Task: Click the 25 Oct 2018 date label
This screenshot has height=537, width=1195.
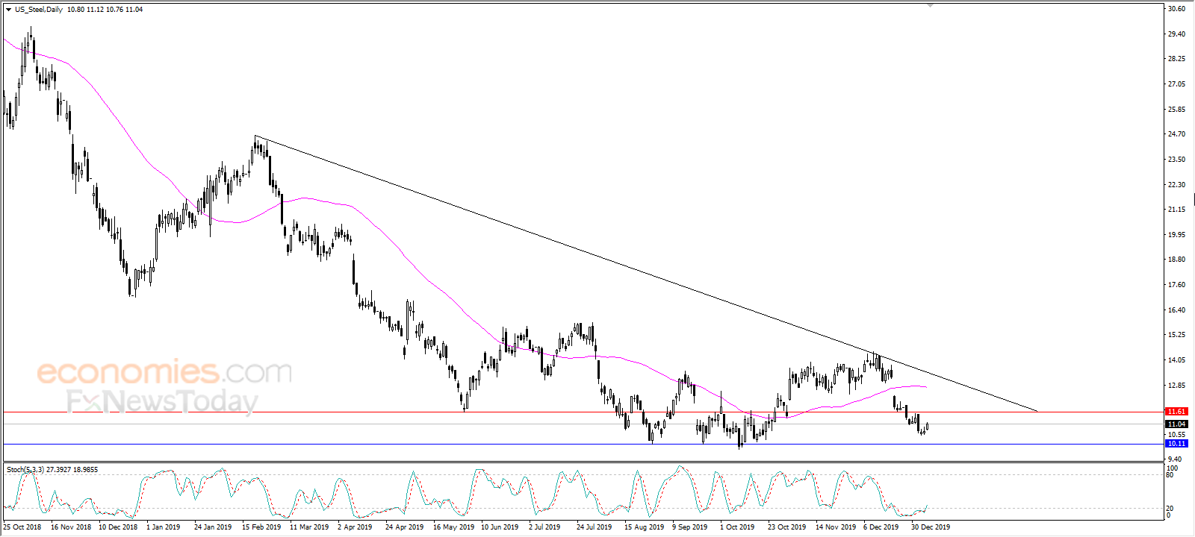Action: pyautogui.click(x=22, y=527)
